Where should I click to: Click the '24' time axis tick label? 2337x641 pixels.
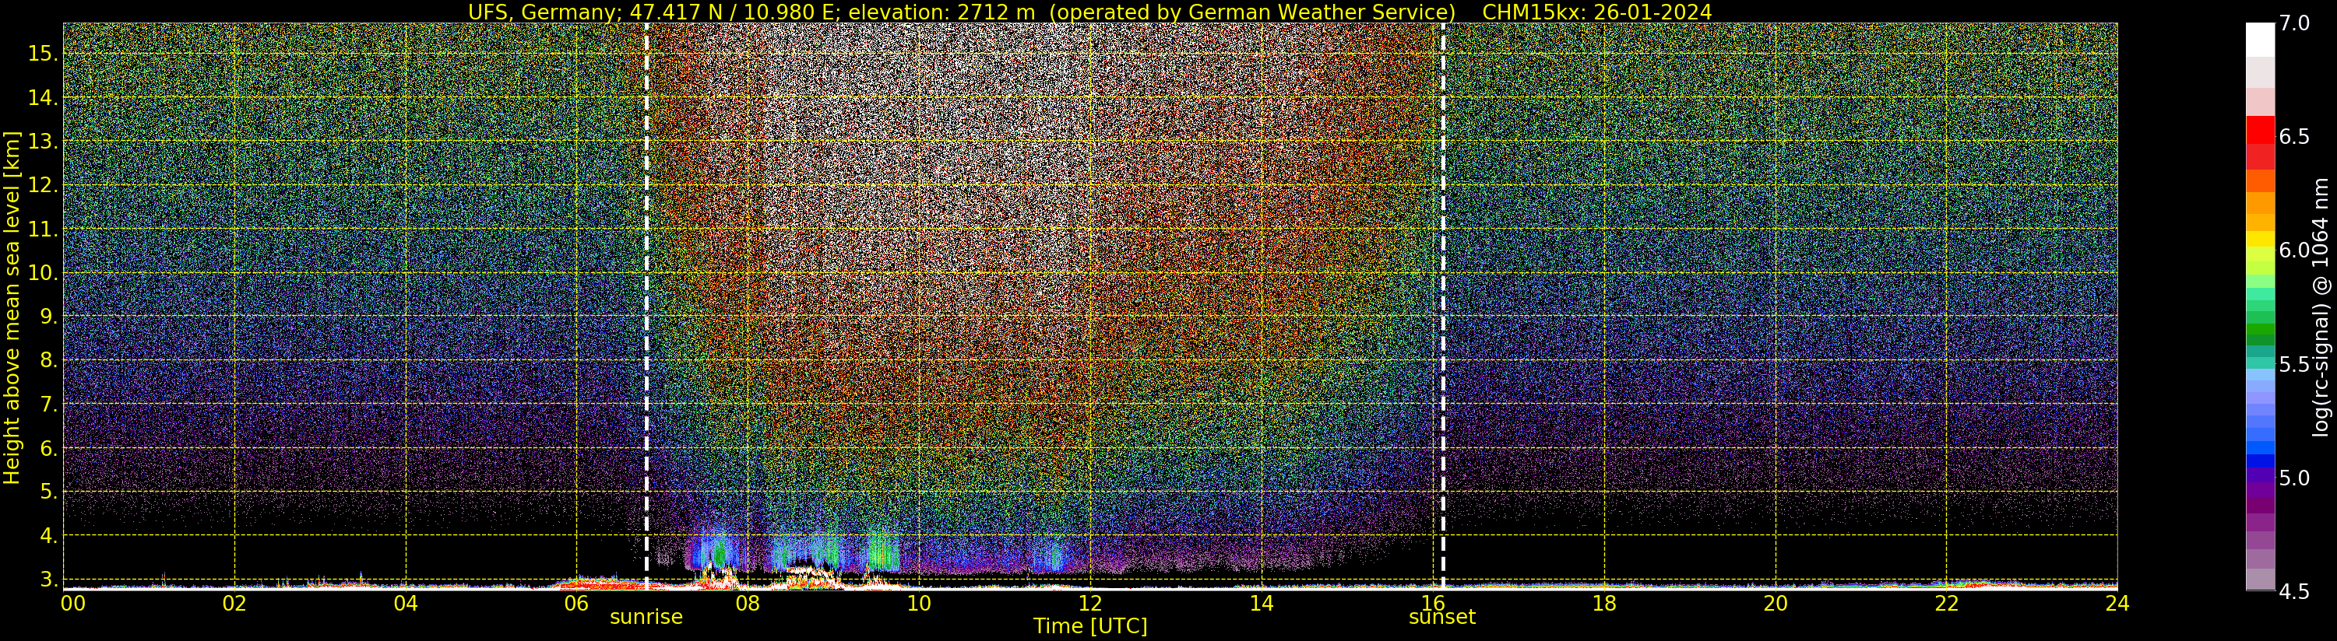pos(2117,603)
